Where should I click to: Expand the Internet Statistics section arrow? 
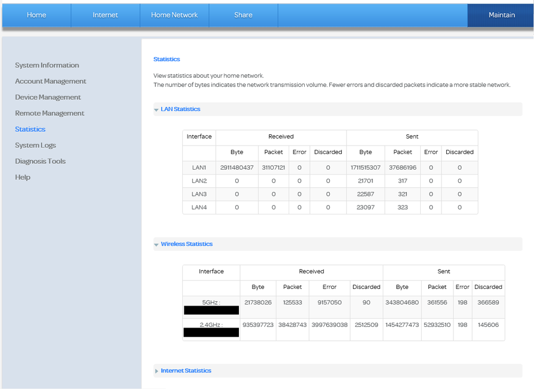[x=156, y=371]
